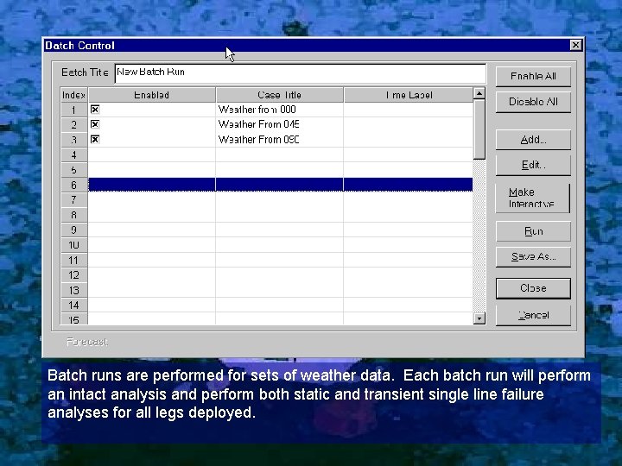
Task: Select case title 'Weather From 090'
Action: (x=258, y=140)
